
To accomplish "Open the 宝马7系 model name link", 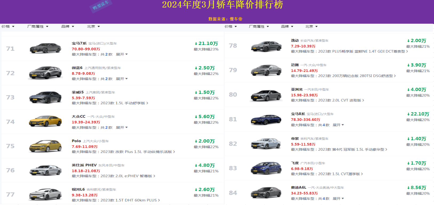I will 79,43.
